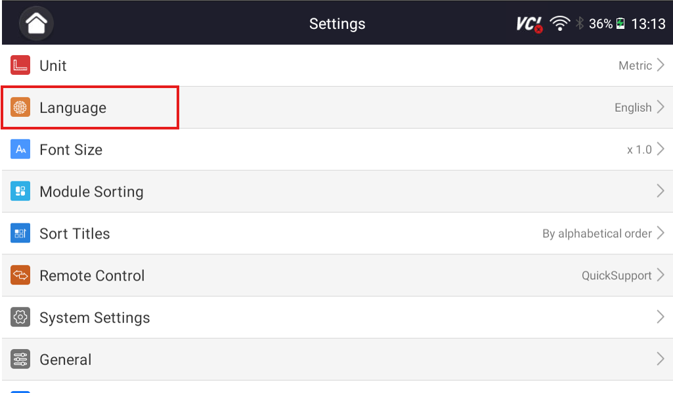Click the QuickSupport value text
The width and height of the screenshot is (673, 393).
616,276
